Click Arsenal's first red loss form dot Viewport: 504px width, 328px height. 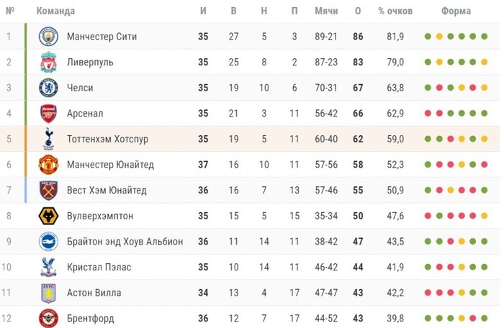(x=428, y=114)
